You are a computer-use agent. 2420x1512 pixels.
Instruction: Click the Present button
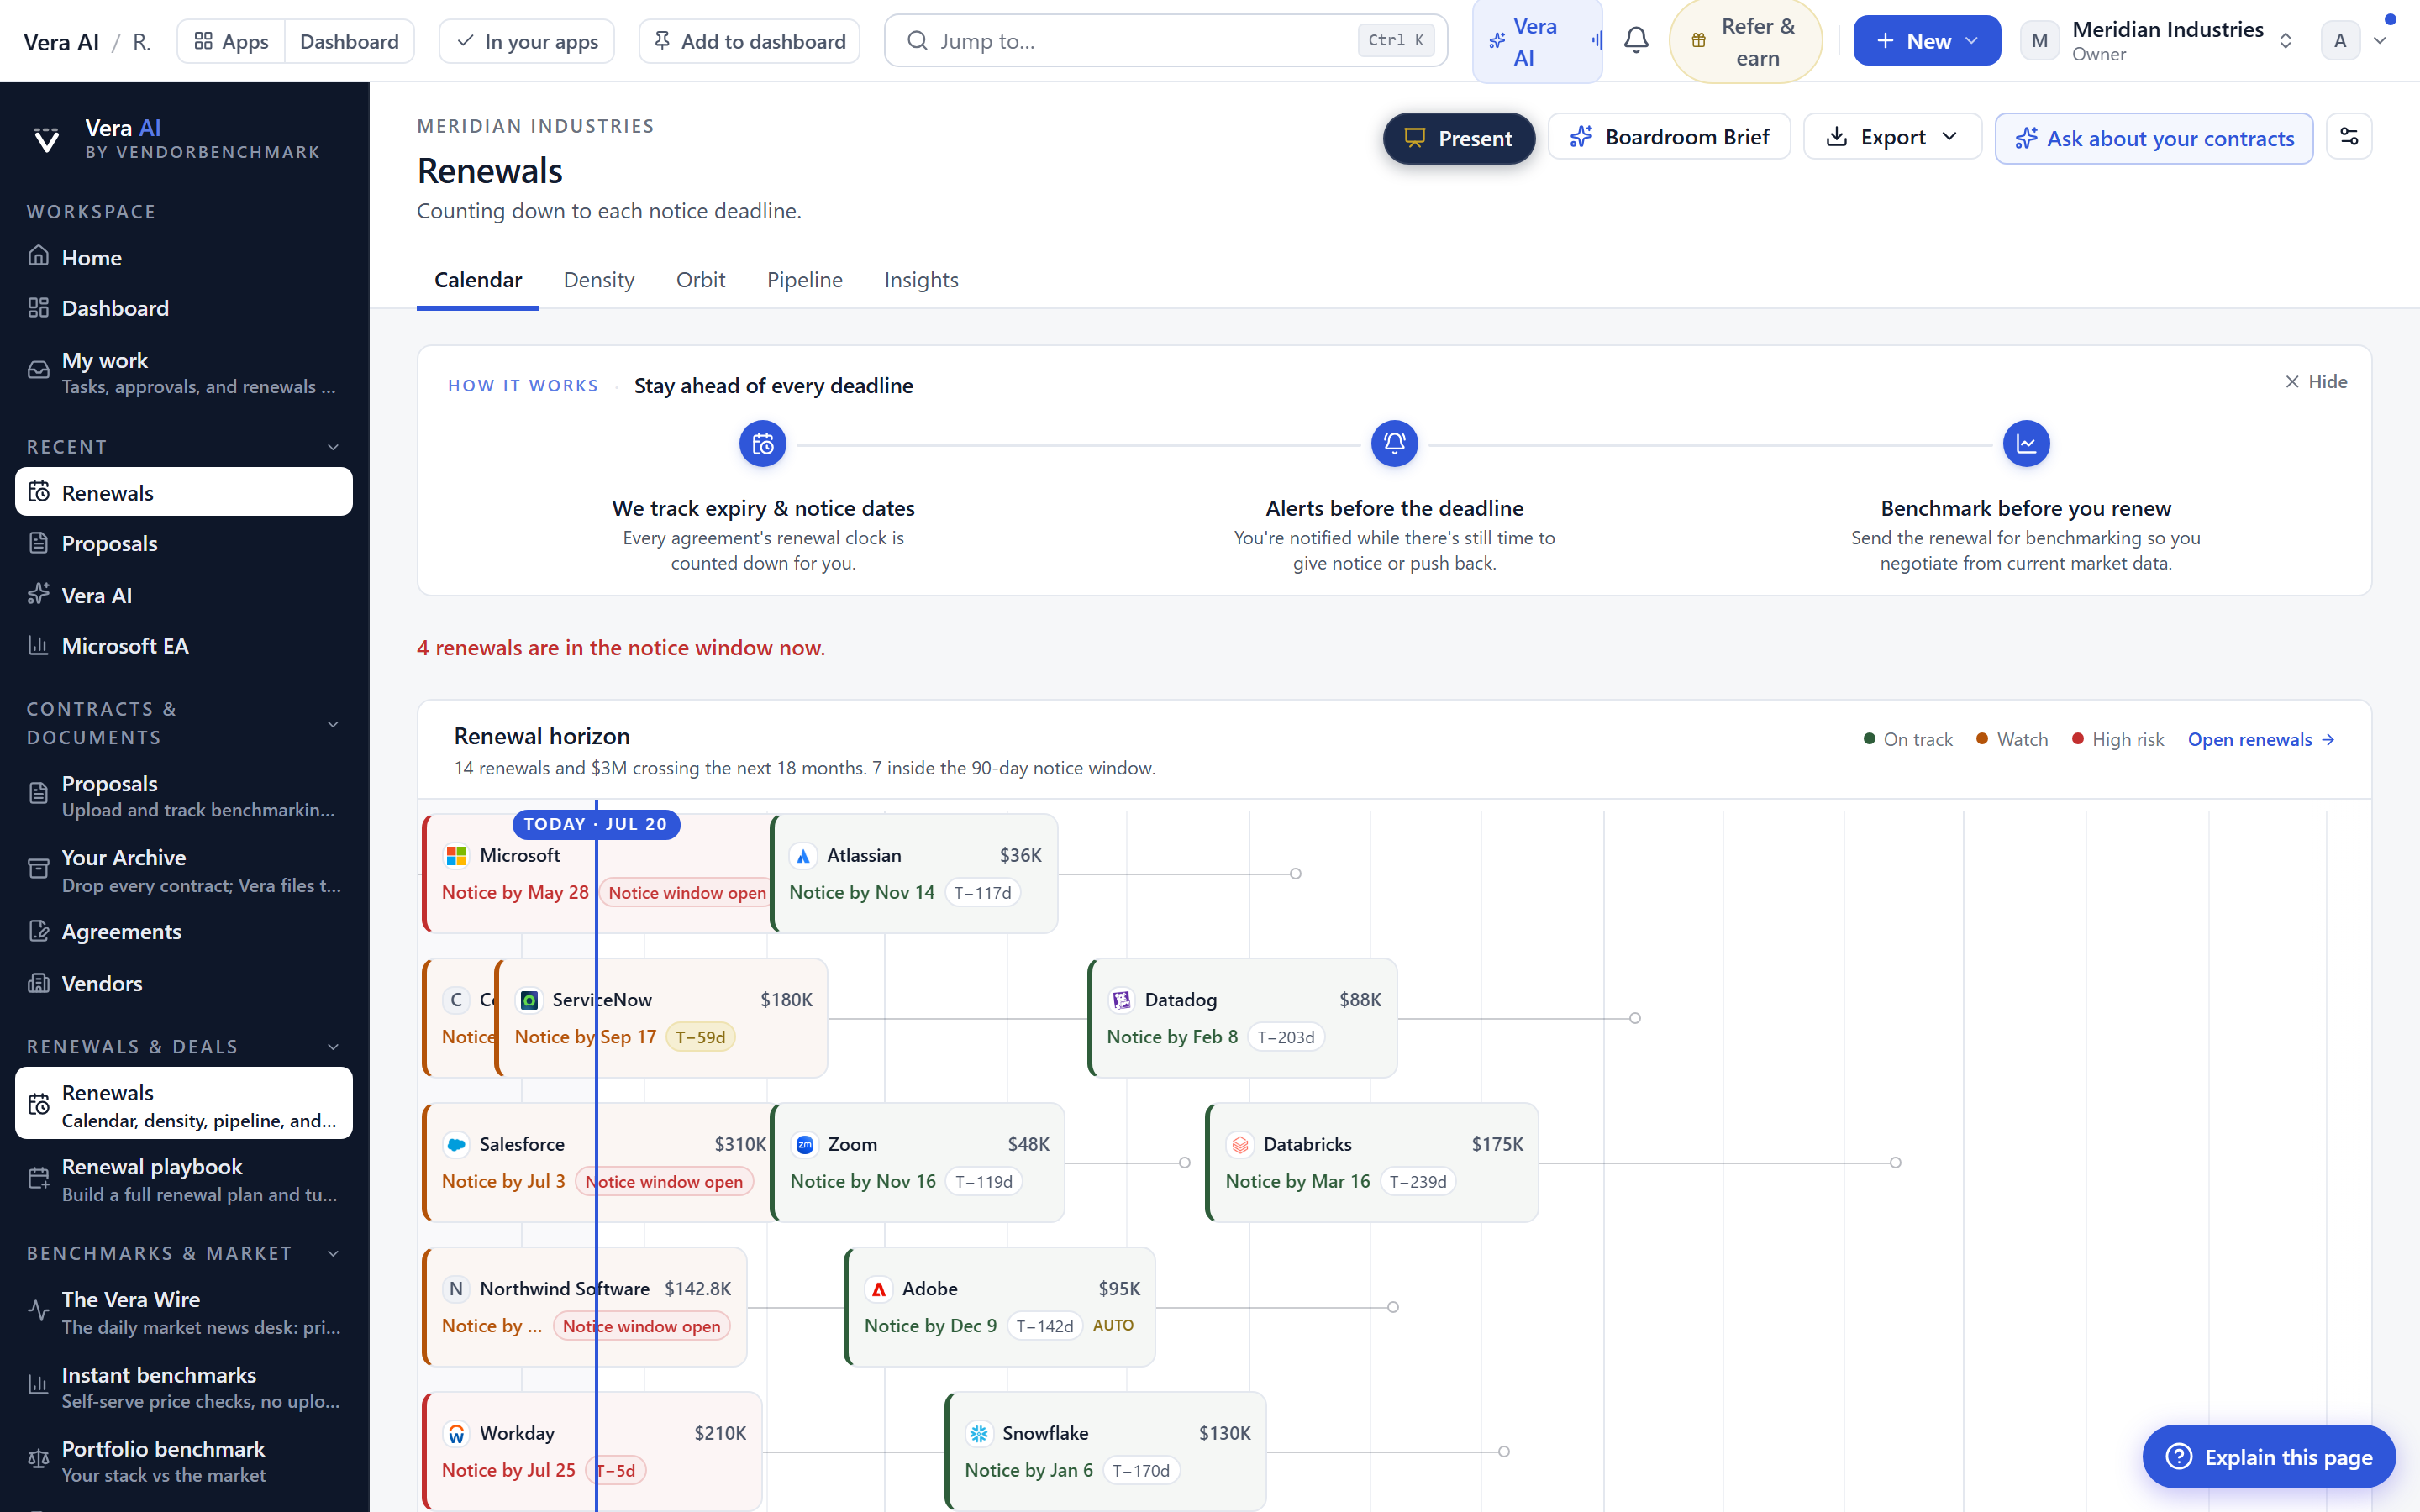(1458, 138)
